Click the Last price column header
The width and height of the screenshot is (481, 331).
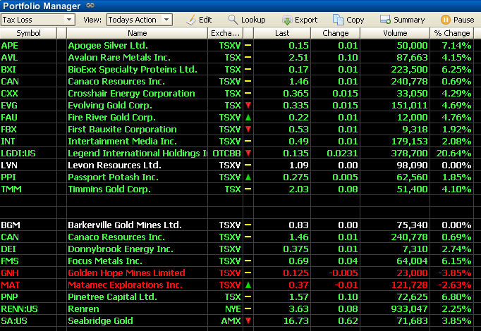click(x=282, y=33)
